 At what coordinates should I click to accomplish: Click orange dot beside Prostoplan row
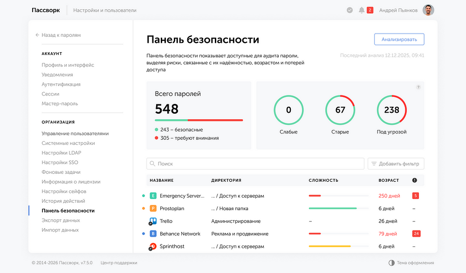(144, 209)
